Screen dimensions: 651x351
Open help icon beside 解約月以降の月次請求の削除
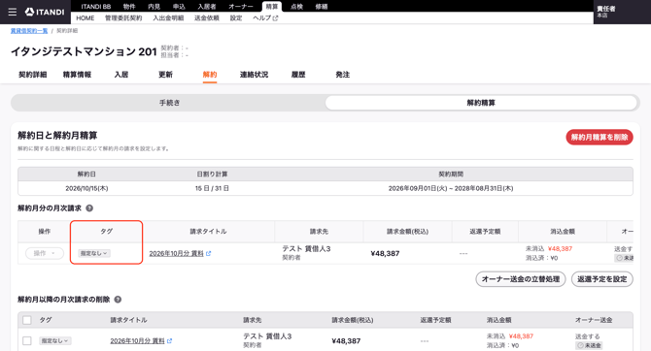point(118,300)
